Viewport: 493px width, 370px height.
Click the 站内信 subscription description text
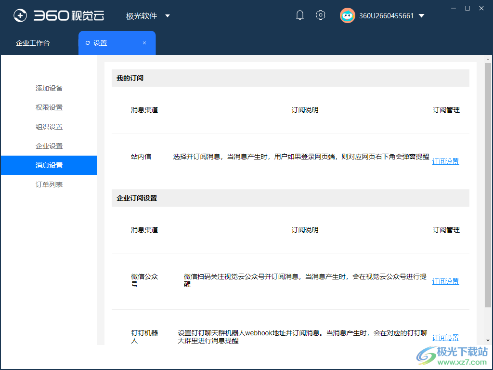(x=301, y=157)
